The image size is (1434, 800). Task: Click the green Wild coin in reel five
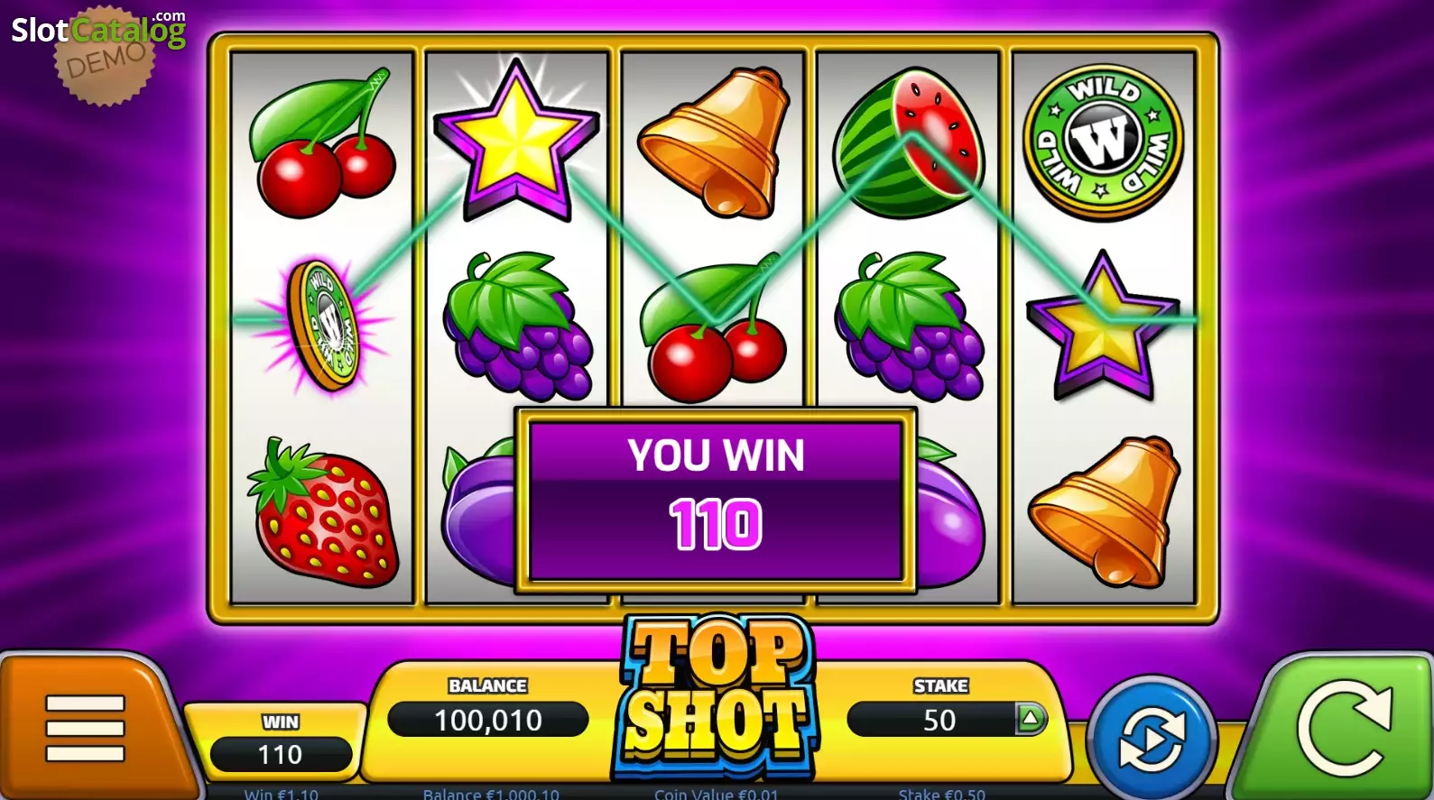pos(1102,143)
